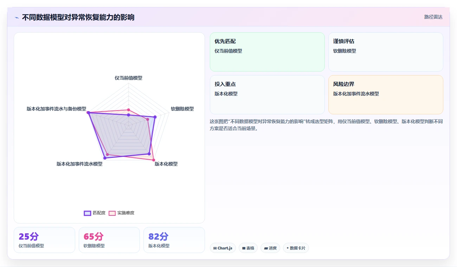
Task: Click the 版本化加事件流水与备份模型 axis label
Action: (x=56, y=109)
